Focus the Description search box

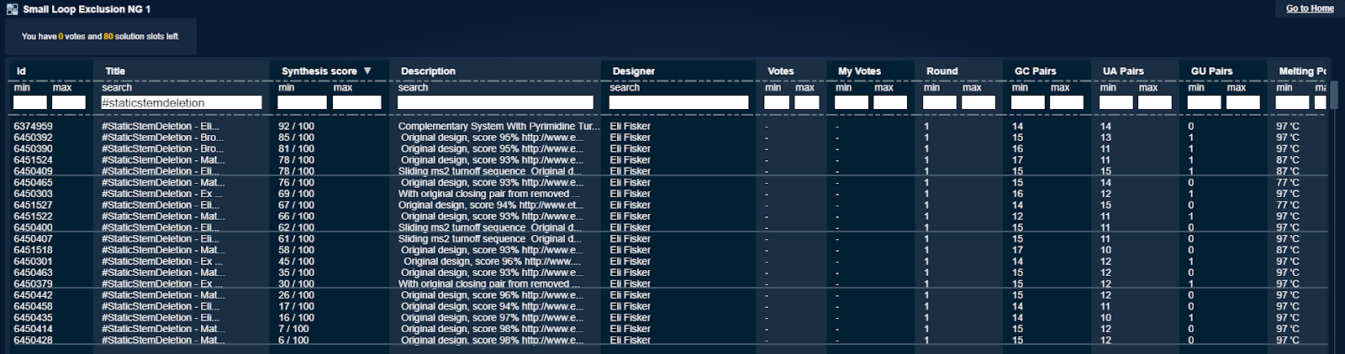pos(495,102)
